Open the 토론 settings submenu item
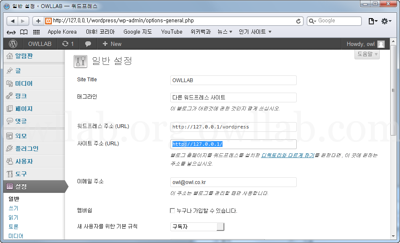Screen dimensions: 400x243 pyautogui.click(x=13, y=227)
